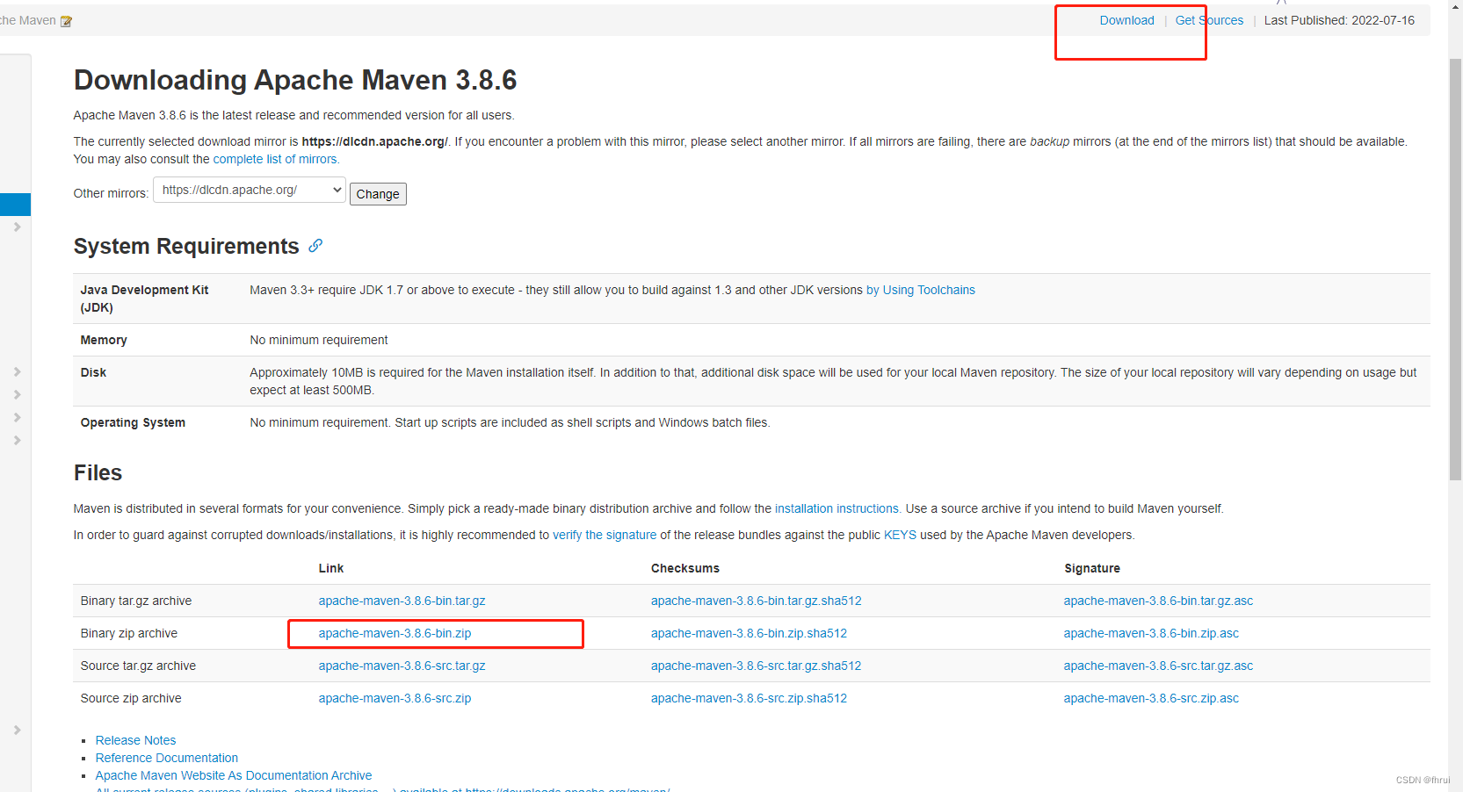Image resolution: width=1463 pixels, height=792 pixels.
Task: Open the verify the signature link
Action: click(x=605, y=535)
